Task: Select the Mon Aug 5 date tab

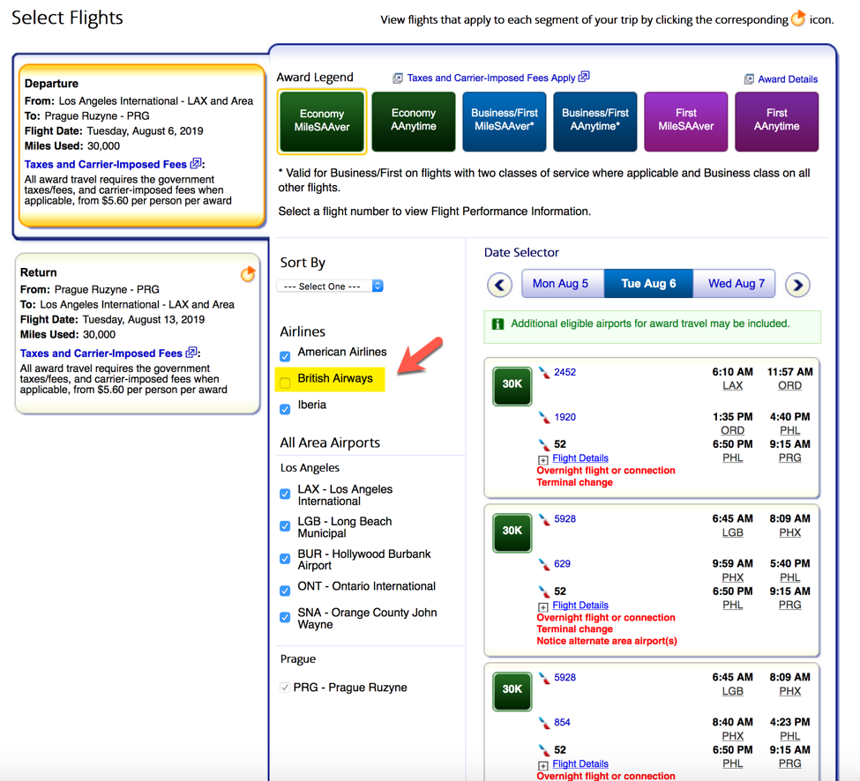Action: pos(562,283)
